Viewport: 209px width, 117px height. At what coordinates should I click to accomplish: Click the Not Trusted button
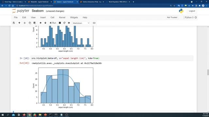coord(172,17)
